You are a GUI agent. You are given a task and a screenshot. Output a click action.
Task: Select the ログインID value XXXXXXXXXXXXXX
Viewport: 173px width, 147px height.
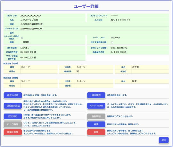pyautogui.click(x=31, y=16)
